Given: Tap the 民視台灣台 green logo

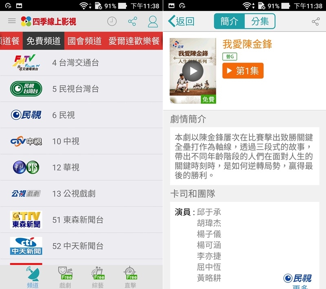Looking at the screenshot, I should coord(26,89).
